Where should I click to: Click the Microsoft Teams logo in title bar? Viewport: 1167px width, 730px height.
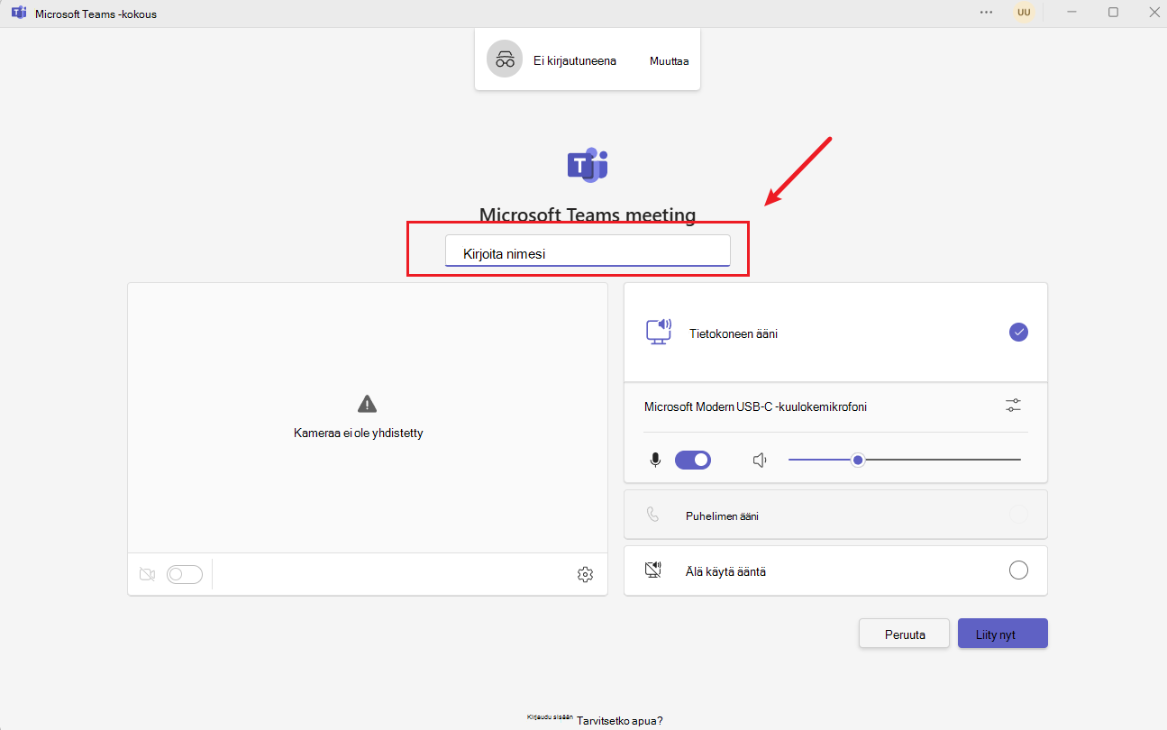click(18, 13)
